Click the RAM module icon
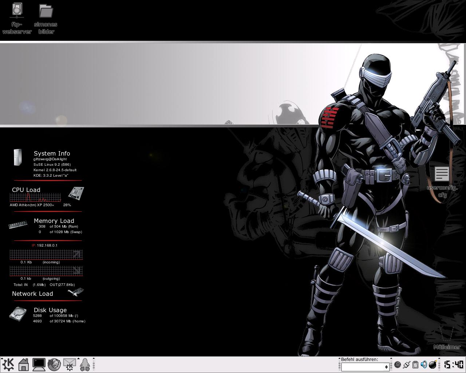Viewport: 466px width, 373px height. 18,224
